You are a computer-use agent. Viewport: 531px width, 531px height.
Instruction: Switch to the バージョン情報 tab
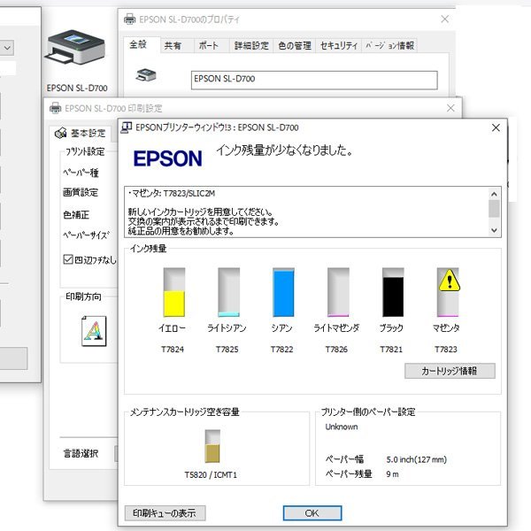coord(389,45)
